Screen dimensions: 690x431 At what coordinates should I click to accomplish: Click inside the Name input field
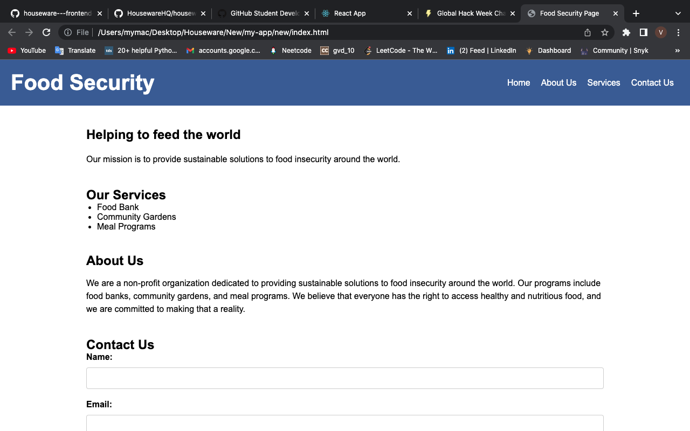coord(345,378)
